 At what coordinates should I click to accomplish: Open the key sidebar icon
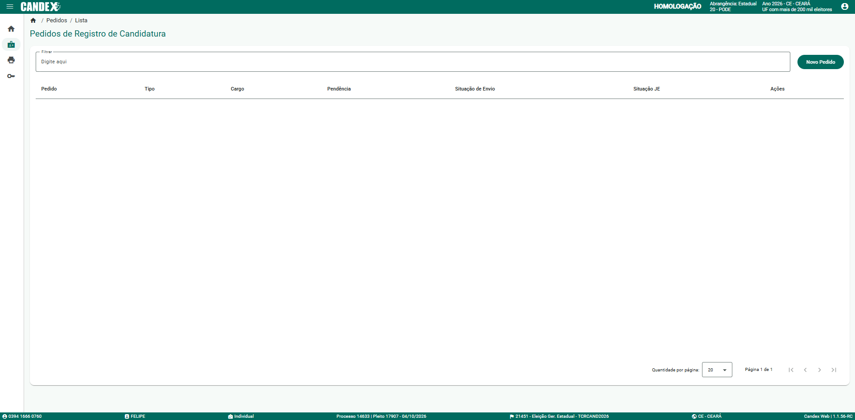[11, 76]
